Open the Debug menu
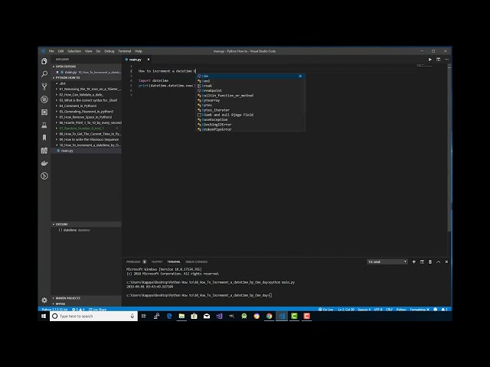 (109, 51)
